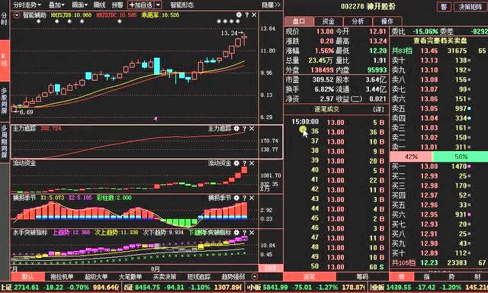Image resolution: width=488 pixels, height=293 pixels.
Task: Toggle the 隐藏>> panel hide control
Action: (271, 5)
